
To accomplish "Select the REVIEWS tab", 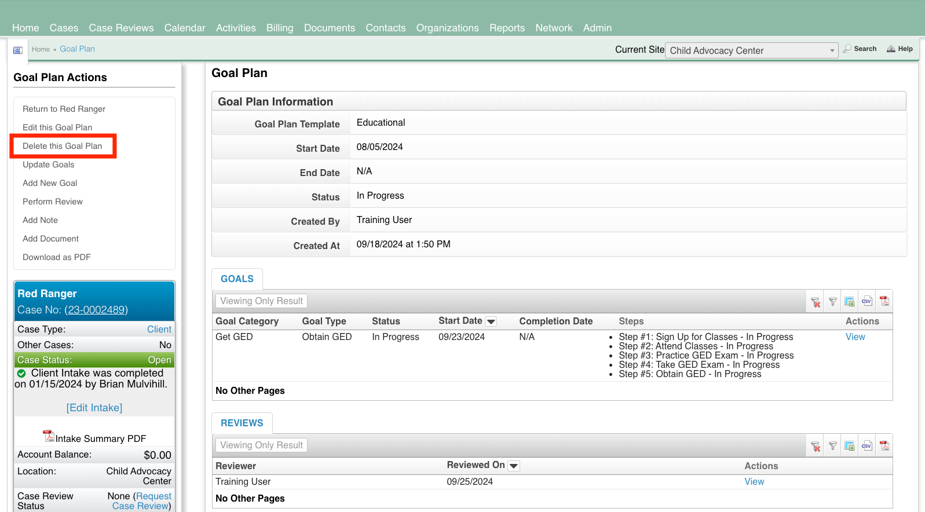I will [x=242, y=423].
